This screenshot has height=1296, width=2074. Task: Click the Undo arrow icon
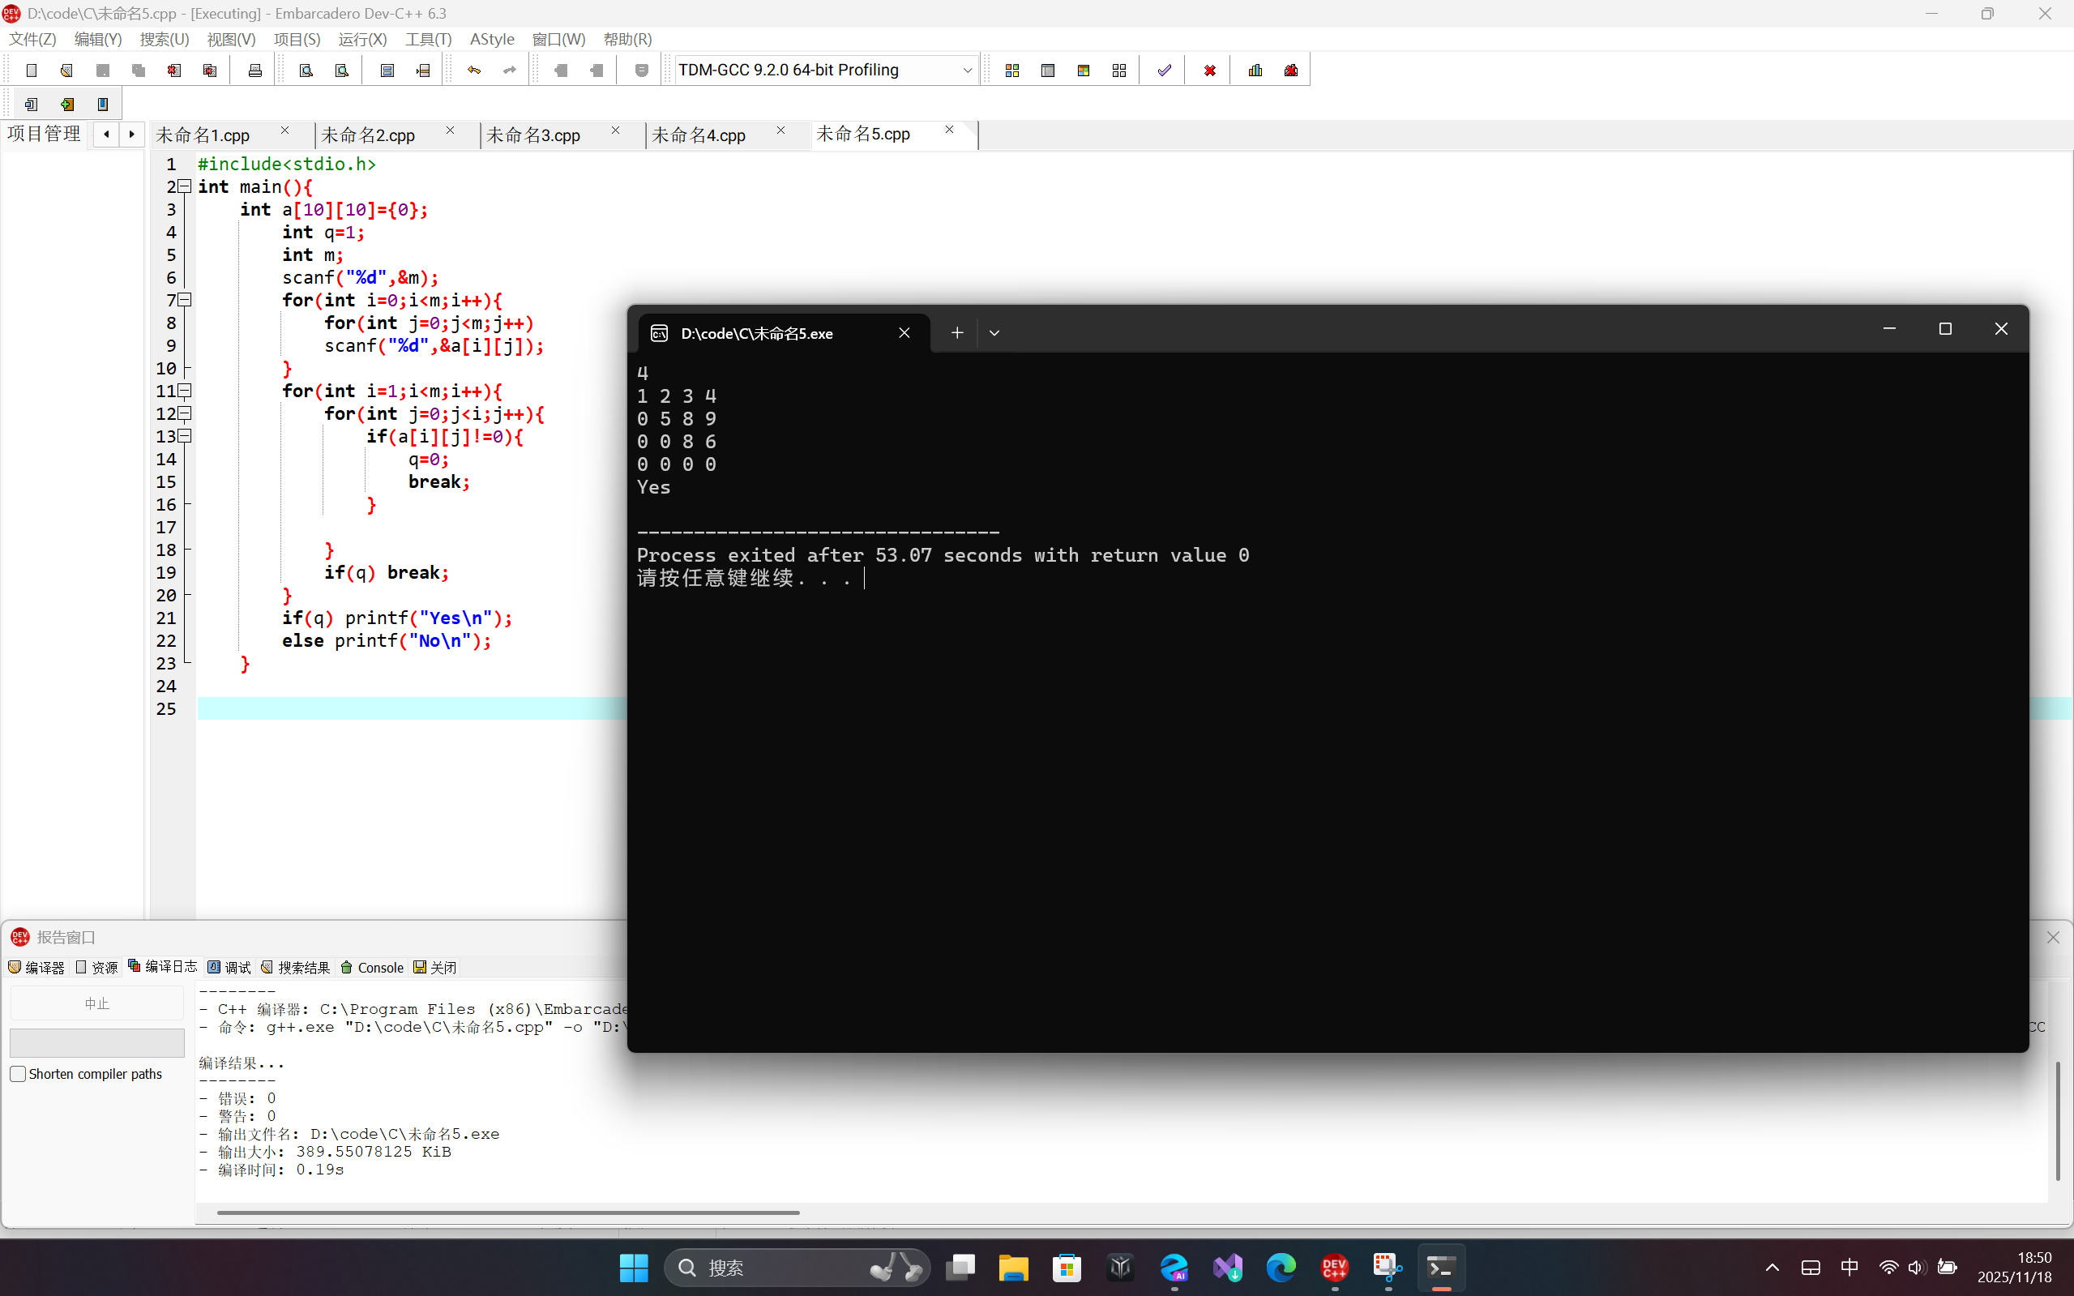pos(474,71)
